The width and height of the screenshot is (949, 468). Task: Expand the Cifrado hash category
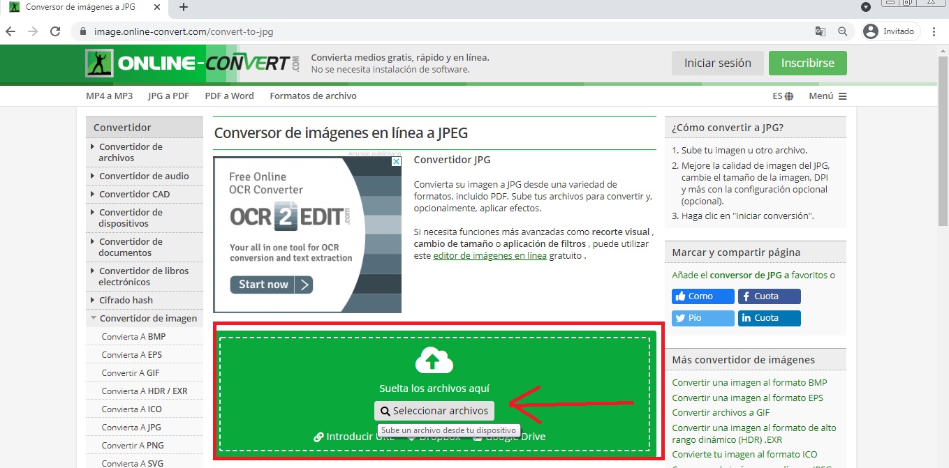(x=126, y=301)
